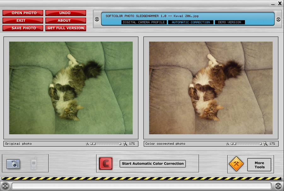Click the digital camera profile icon

[x=13, y=164]
